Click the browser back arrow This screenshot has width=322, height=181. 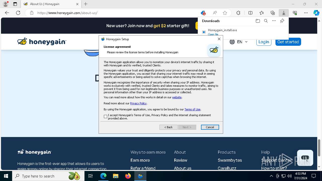coord(7,13)
